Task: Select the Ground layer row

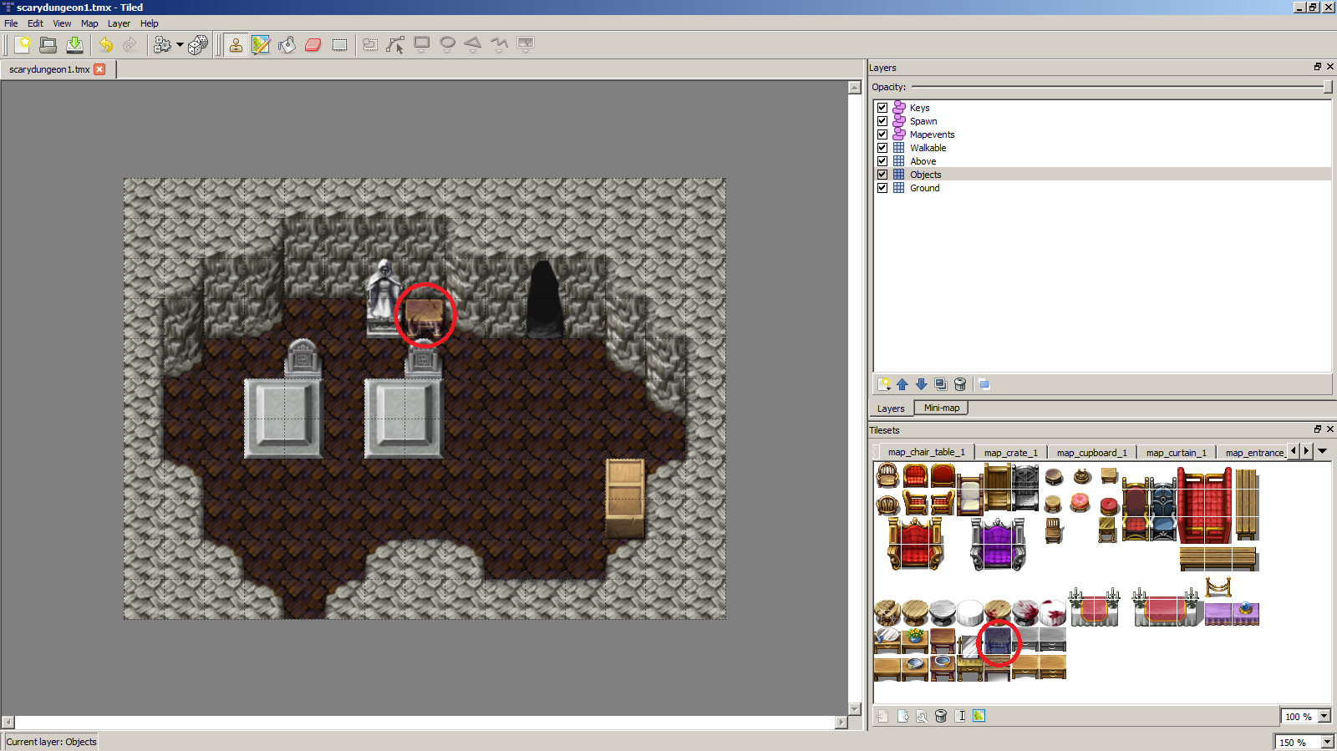Action: 1102,188
